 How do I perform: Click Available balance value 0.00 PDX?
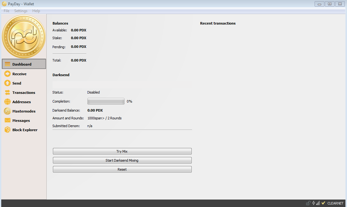click(x=78, y=30)
